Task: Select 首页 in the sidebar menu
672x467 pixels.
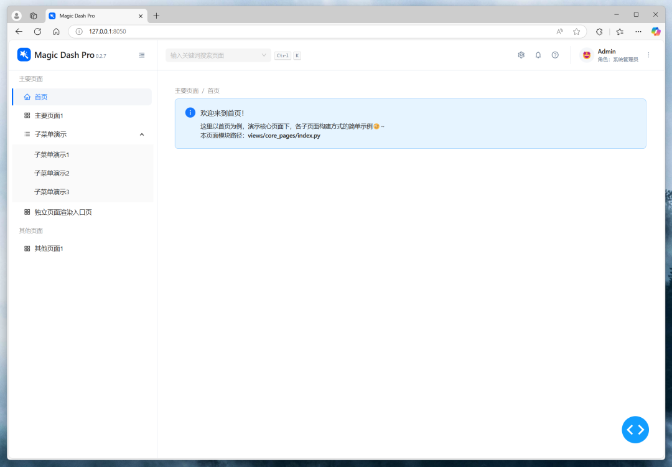Action: coord(41,97)
